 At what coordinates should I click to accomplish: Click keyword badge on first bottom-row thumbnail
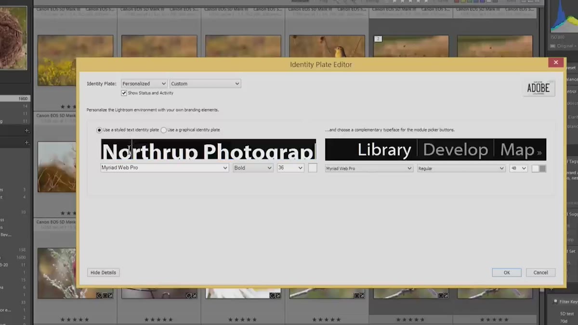click(x=99, y=296)
